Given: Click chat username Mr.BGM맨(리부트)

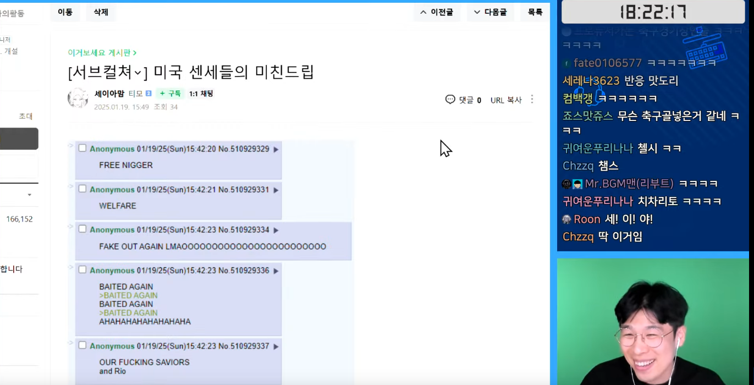Looking at the screenshot, I should (629, 184).
